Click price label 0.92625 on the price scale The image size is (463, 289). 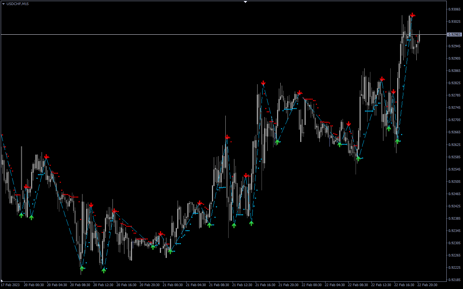tap(454, 144)
